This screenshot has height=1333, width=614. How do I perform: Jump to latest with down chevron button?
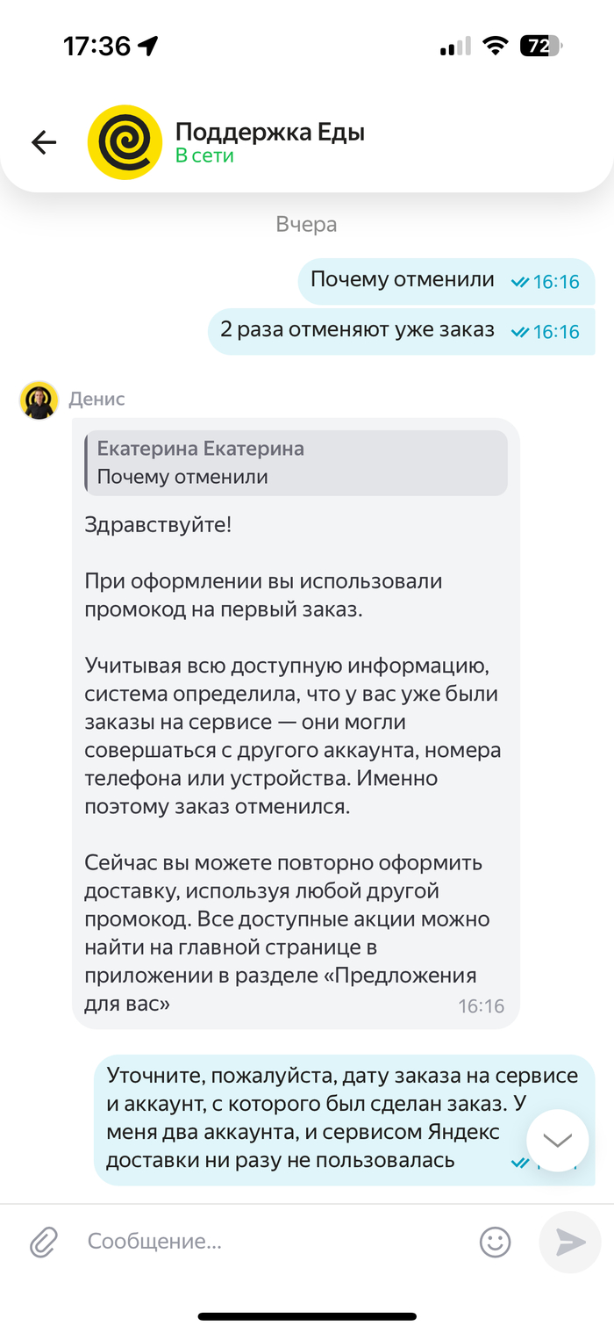pyautogui.click(x=557, y=1141)
